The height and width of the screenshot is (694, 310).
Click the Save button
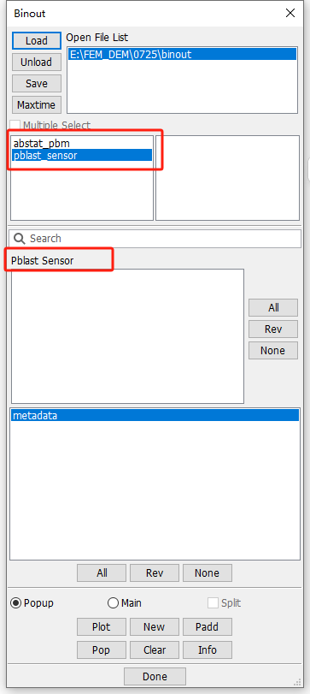[x=36, y=83]
